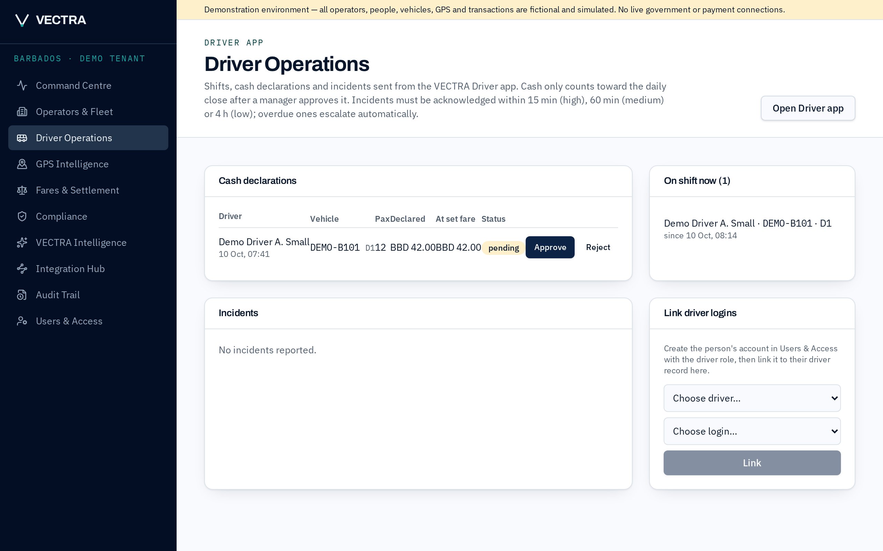Click the Integration Hub connector icon
Screen dimensions: 883x551
pos(22,269)
